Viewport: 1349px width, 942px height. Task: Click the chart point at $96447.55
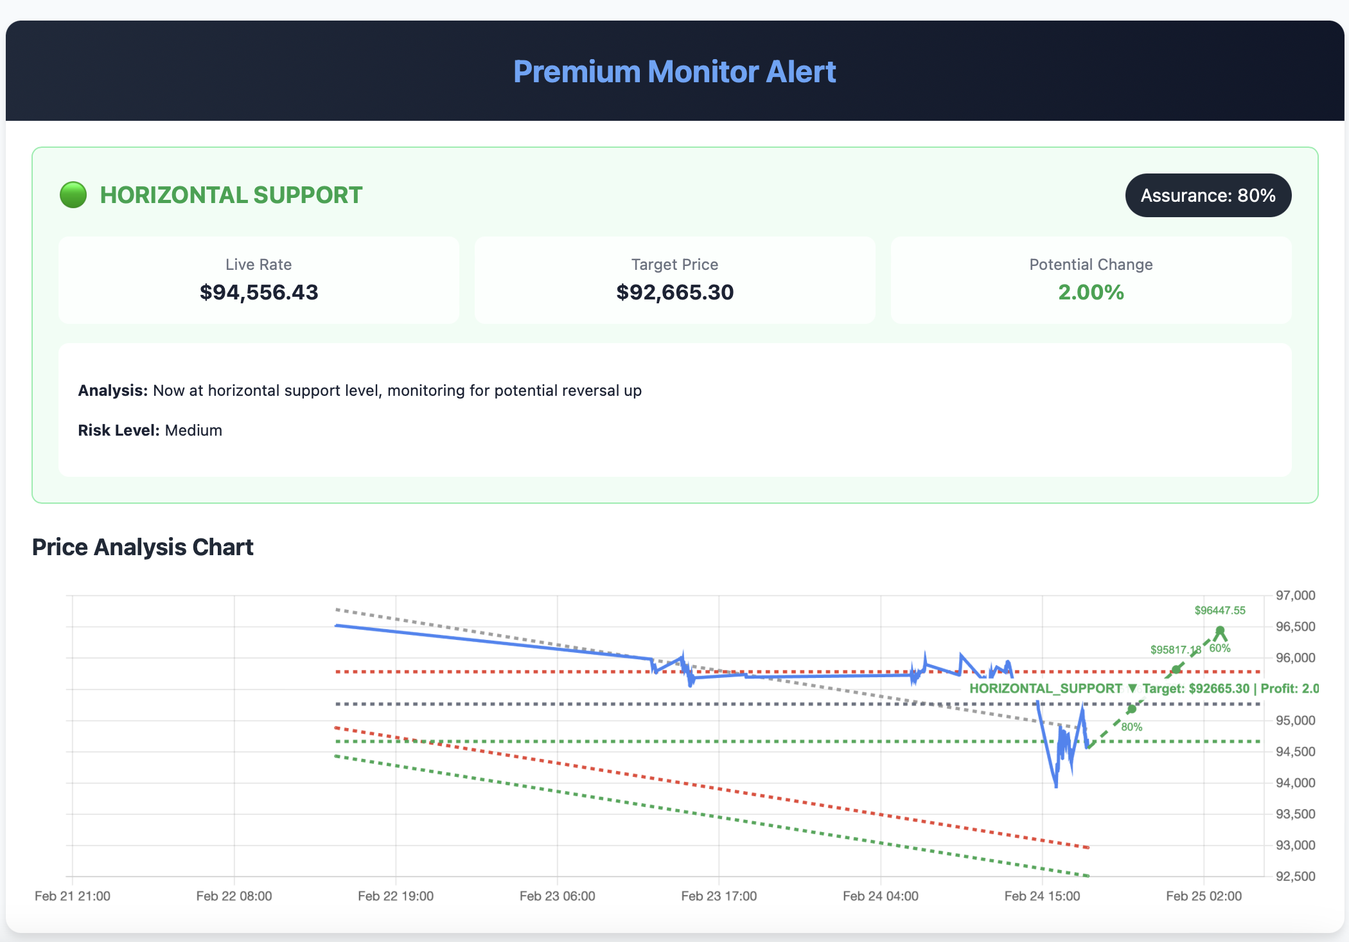[1220, 630]
